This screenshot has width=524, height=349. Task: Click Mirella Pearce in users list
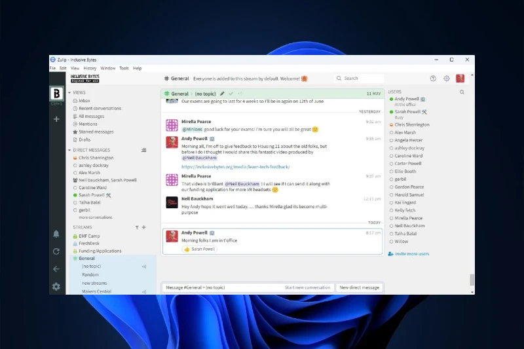click(x=408, y=218)
